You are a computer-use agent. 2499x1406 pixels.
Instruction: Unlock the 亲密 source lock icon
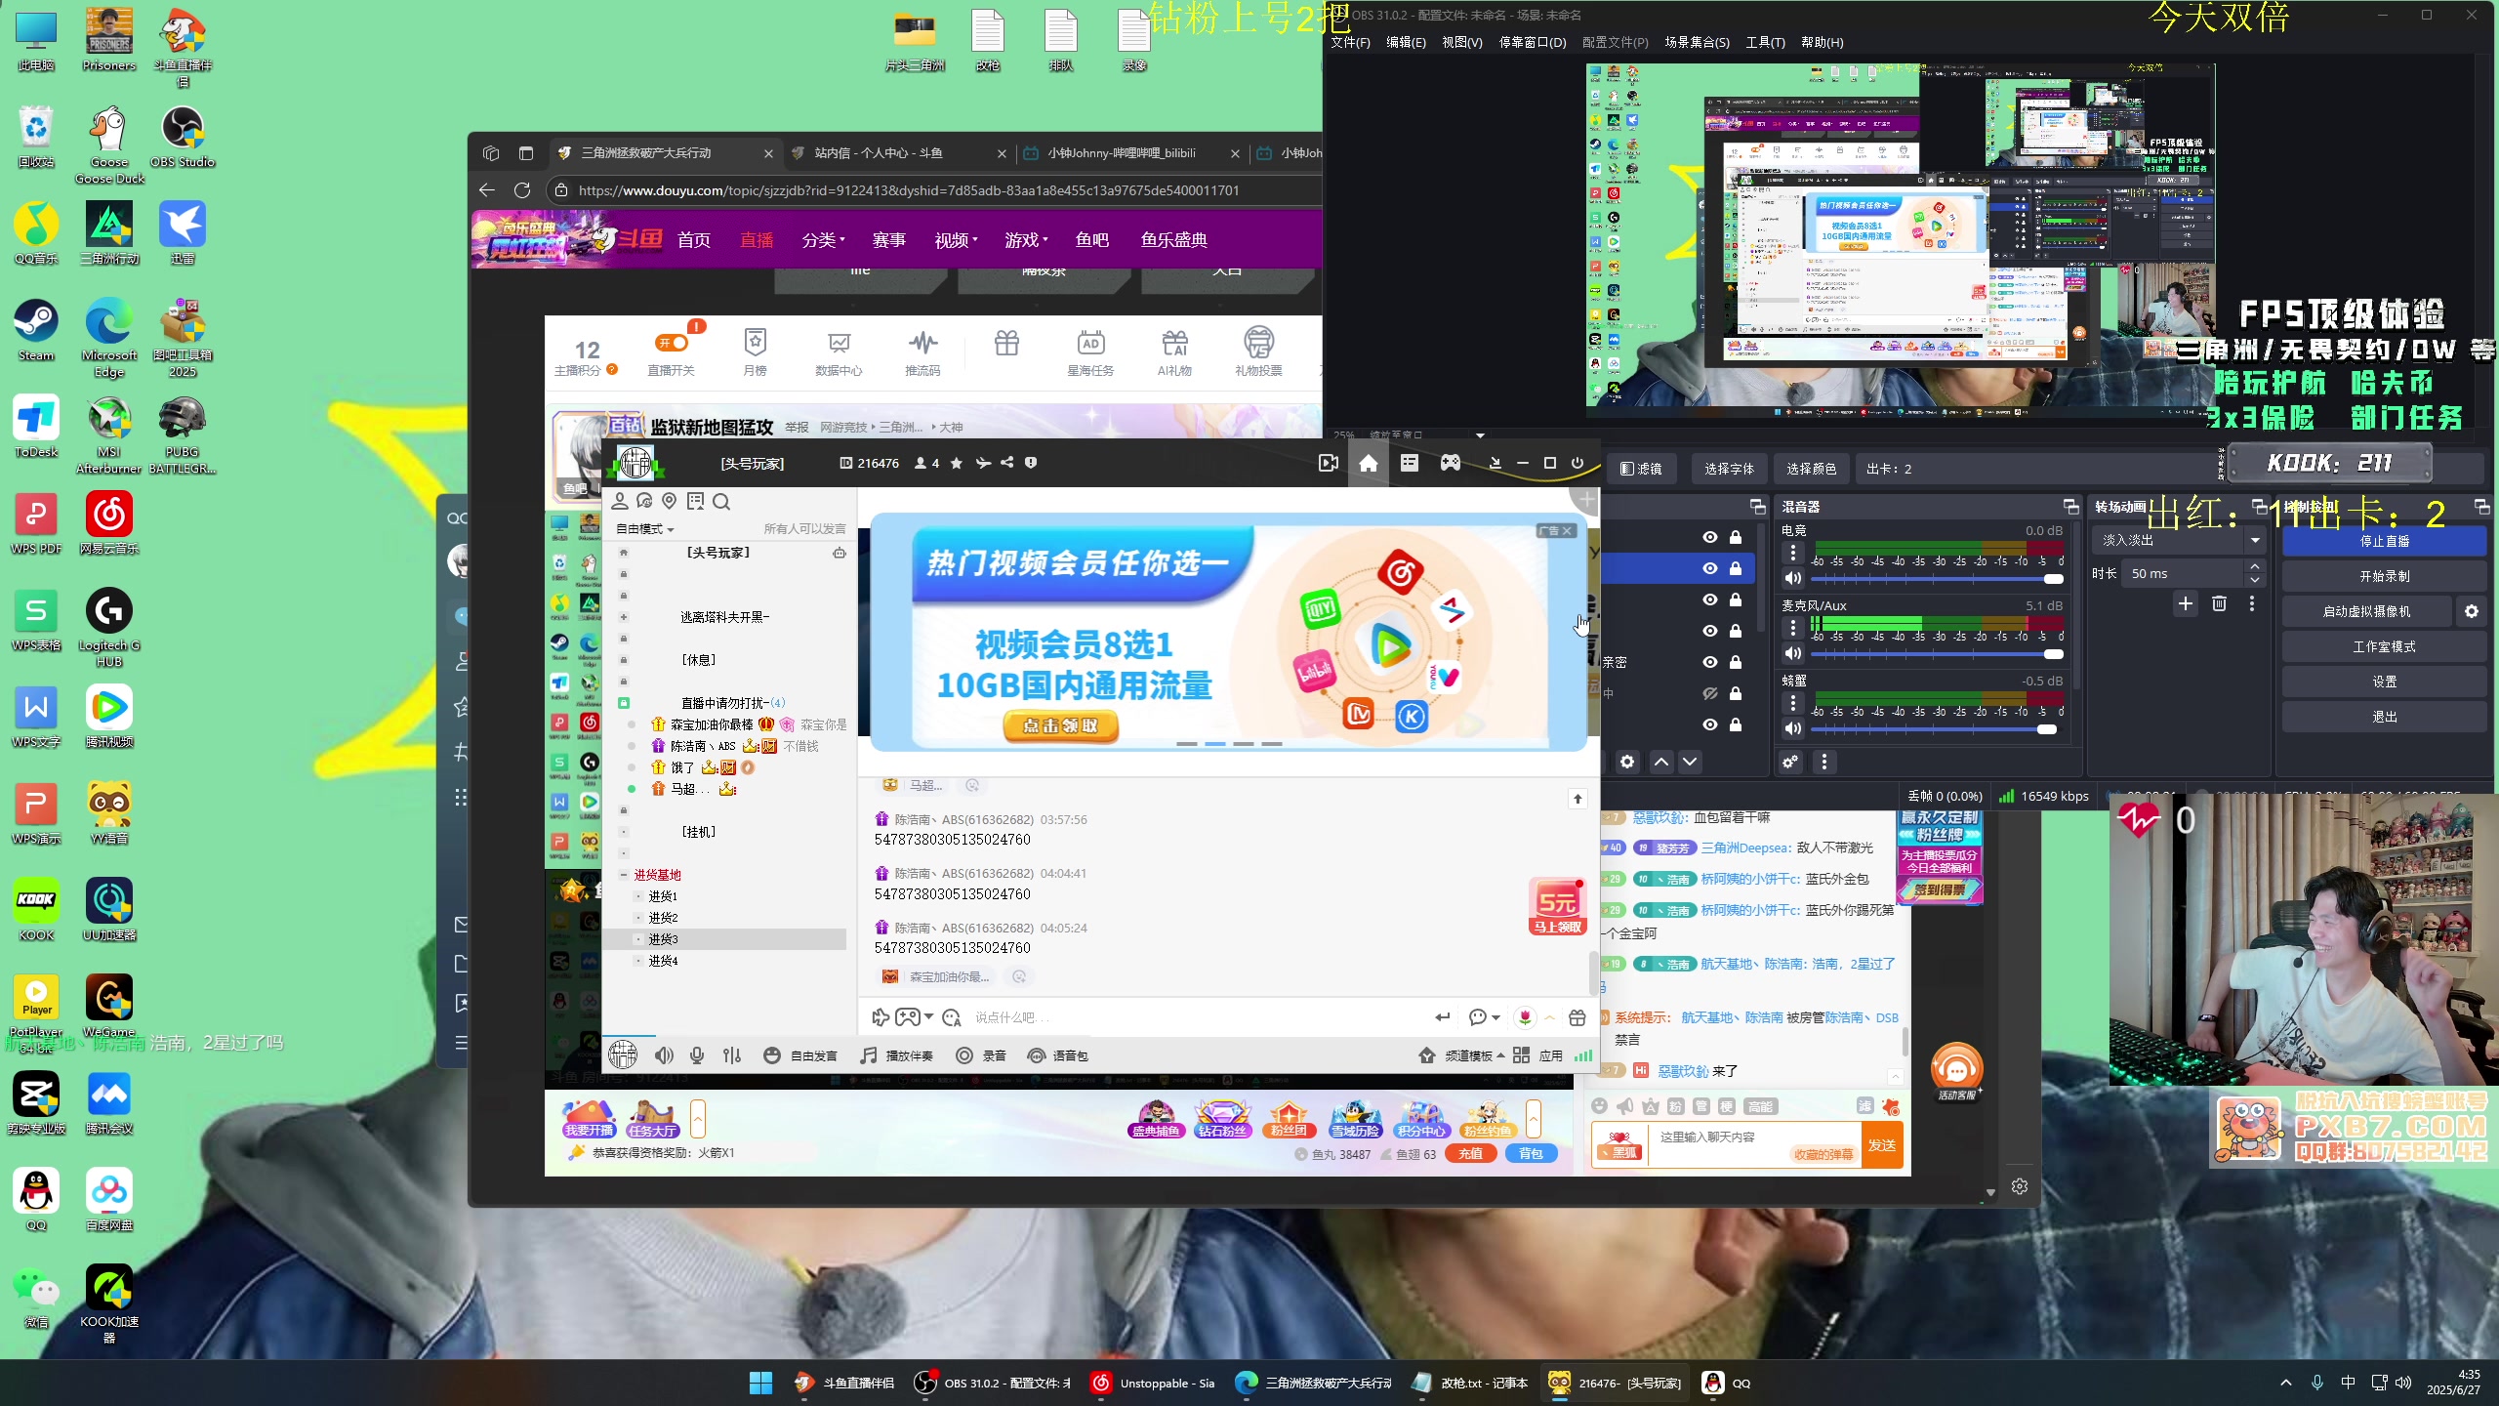[x=1736, y=662]
